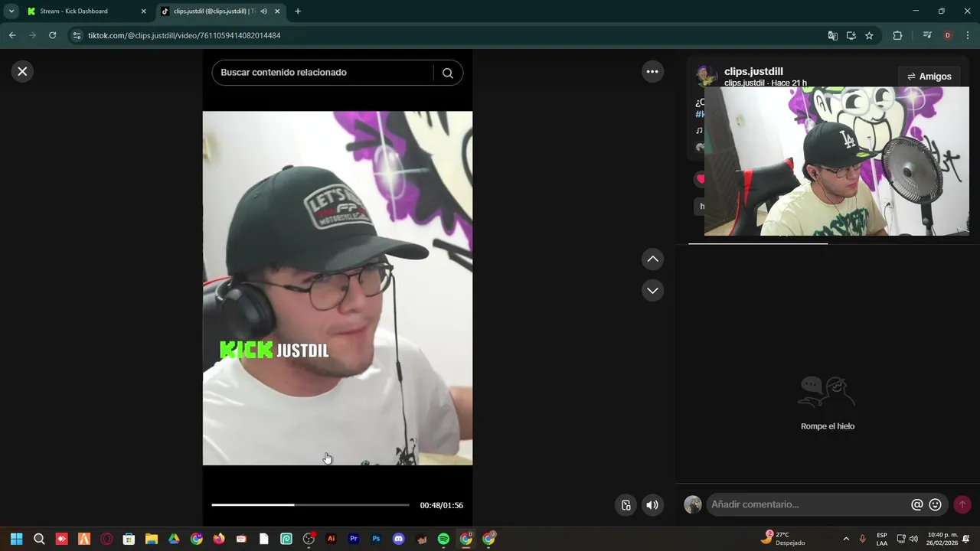Viewport: 980px width, 551px height.
Task: Focus the 'Añadir comentario...' input
Action: (x=808, y=504)
